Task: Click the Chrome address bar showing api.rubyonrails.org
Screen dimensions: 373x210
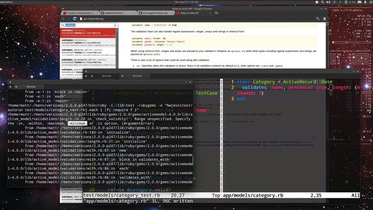Action: pos(198,19)
